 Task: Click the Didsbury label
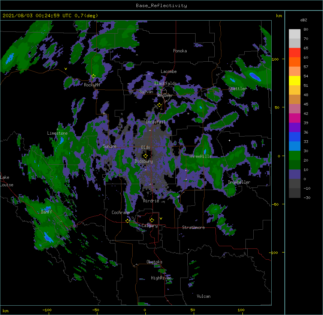pyautogui.click(x=144, y=161)
